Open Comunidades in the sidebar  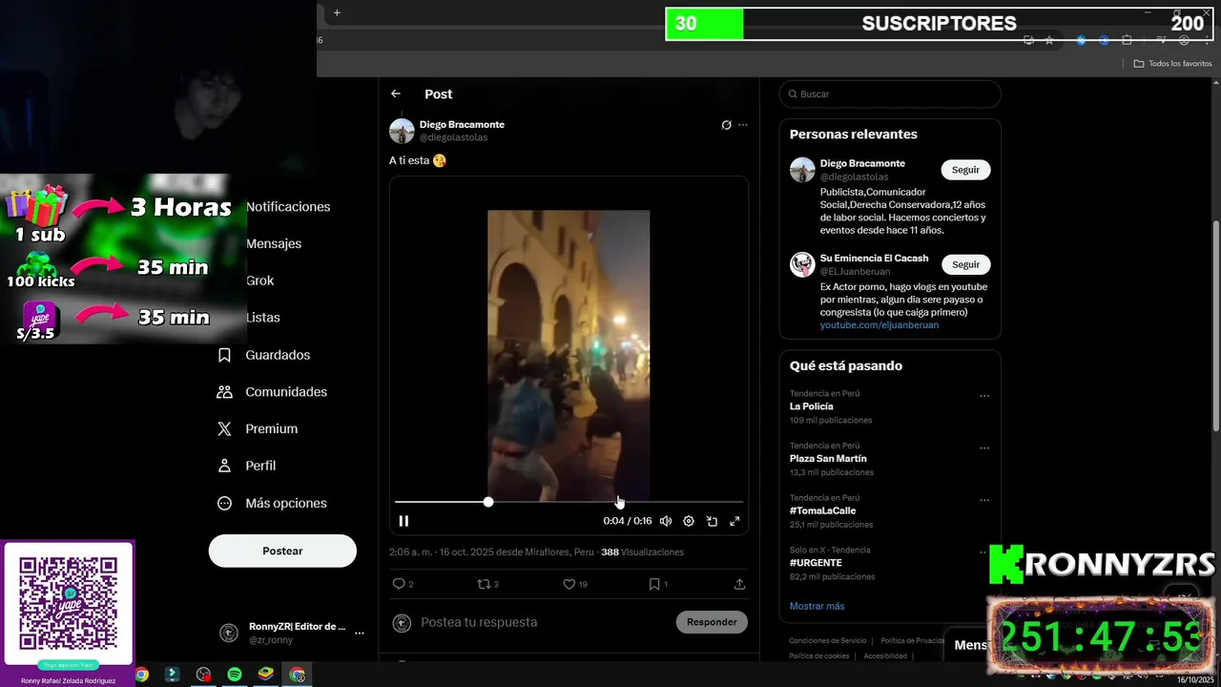(x=272, y=392)
